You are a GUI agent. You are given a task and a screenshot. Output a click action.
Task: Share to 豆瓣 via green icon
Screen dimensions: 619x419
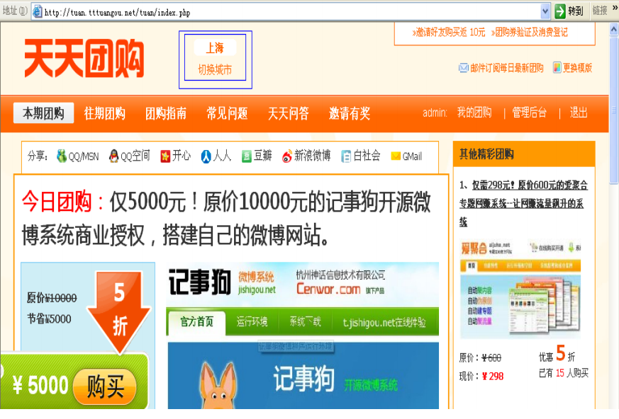[x=247, y=156]
